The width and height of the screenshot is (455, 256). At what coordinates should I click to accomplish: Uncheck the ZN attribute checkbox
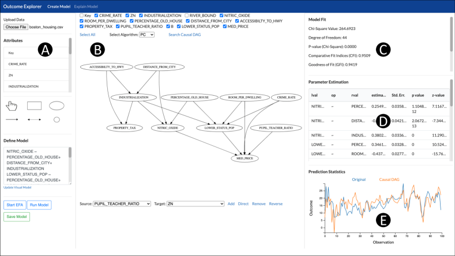click(127, 16)
